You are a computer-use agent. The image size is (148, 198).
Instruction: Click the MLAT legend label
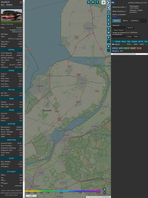(133, 48)
